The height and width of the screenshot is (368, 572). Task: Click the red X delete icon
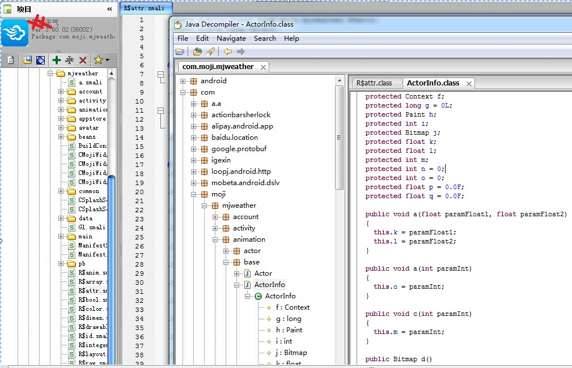[83, 60]
